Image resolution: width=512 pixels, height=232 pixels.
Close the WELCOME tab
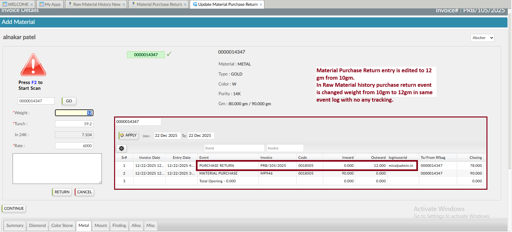(x=32, y=5)
